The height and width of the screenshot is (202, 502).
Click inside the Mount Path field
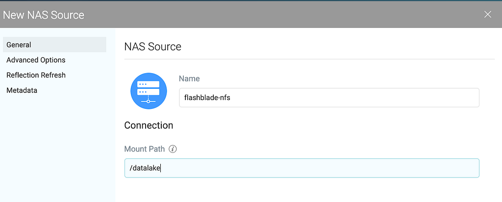point(302,168)
